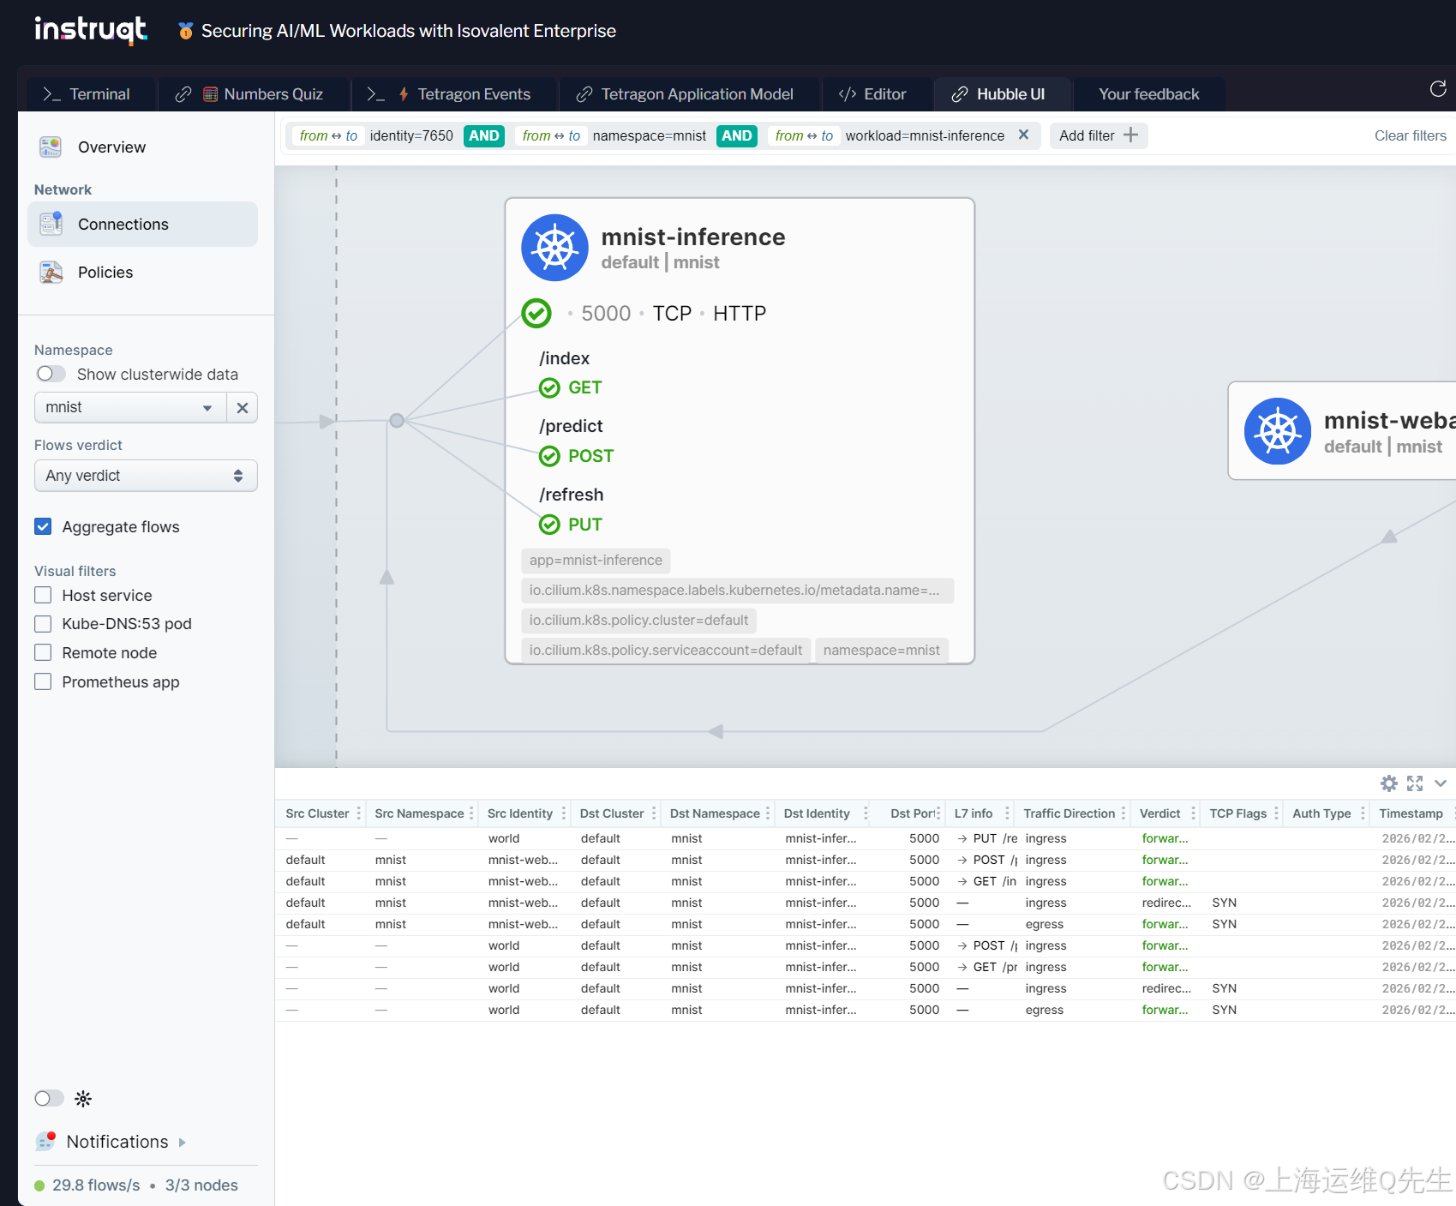Image resolution: width=1456 pixels, height=1206 pixels.
Task: Open Dst Namespace column options menu
Action: 768,813
